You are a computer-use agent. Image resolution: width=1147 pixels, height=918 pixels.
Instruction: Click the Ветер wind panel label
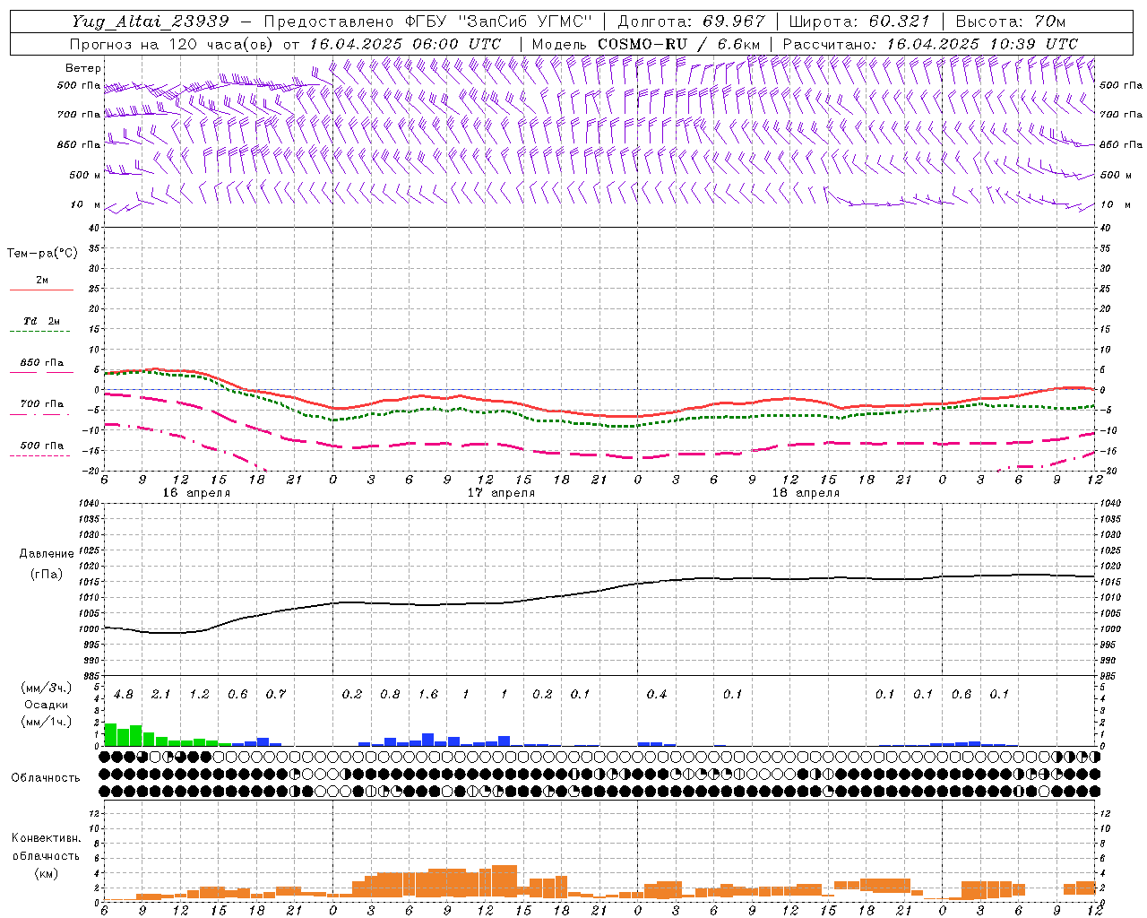coord(83,68)
